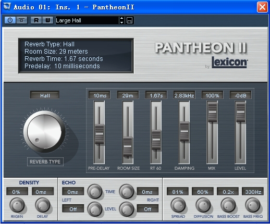
Task: Click the Mix 100% value box
Action: (212, 95)
